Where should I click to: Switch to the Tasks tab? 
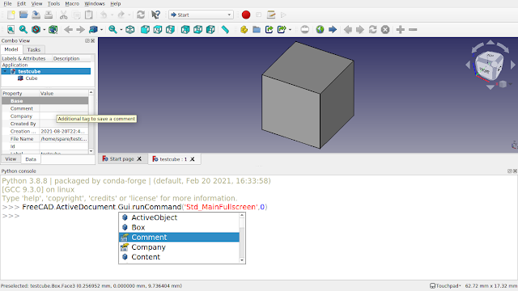[x=34, y=49]
